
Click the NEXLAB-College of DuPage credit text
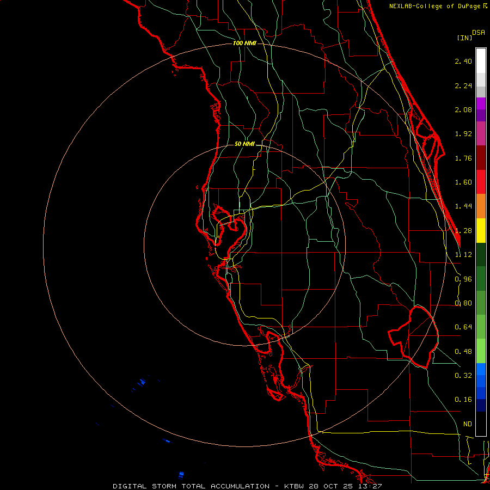438,6
